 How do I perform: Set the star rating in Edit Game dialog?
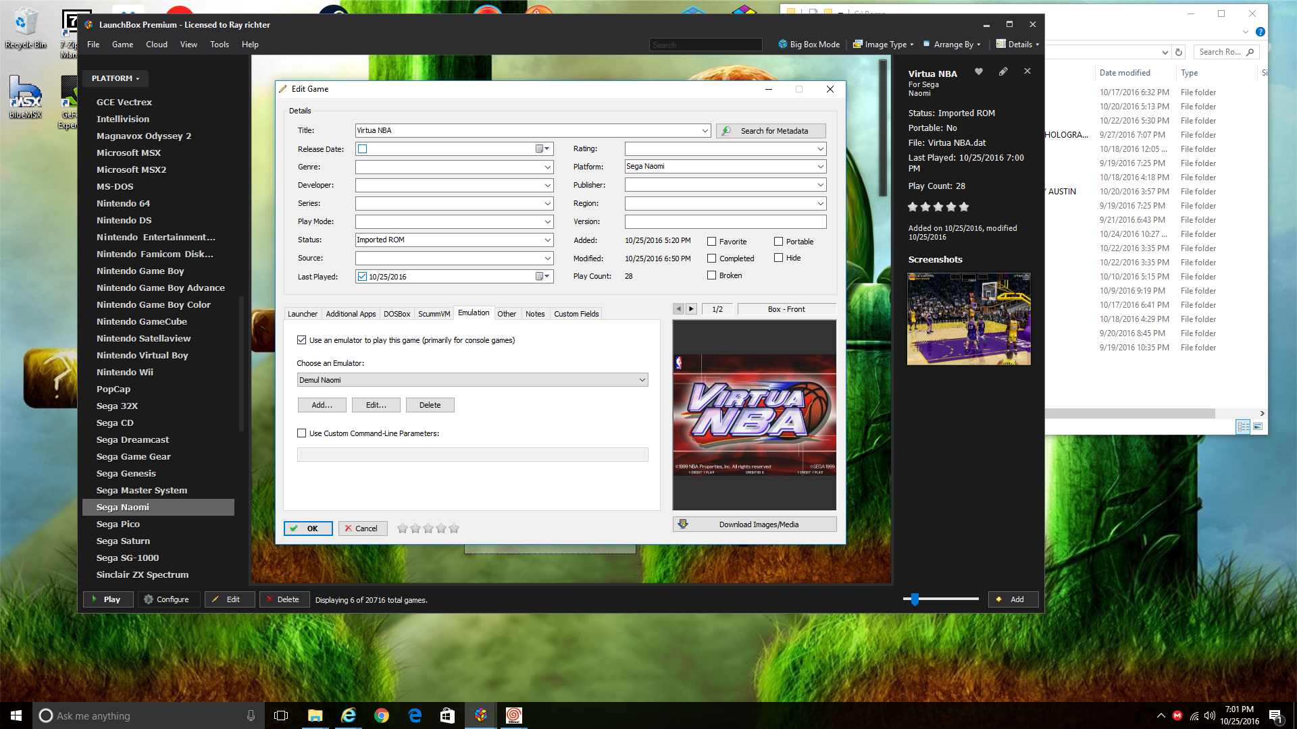[428, 529]
